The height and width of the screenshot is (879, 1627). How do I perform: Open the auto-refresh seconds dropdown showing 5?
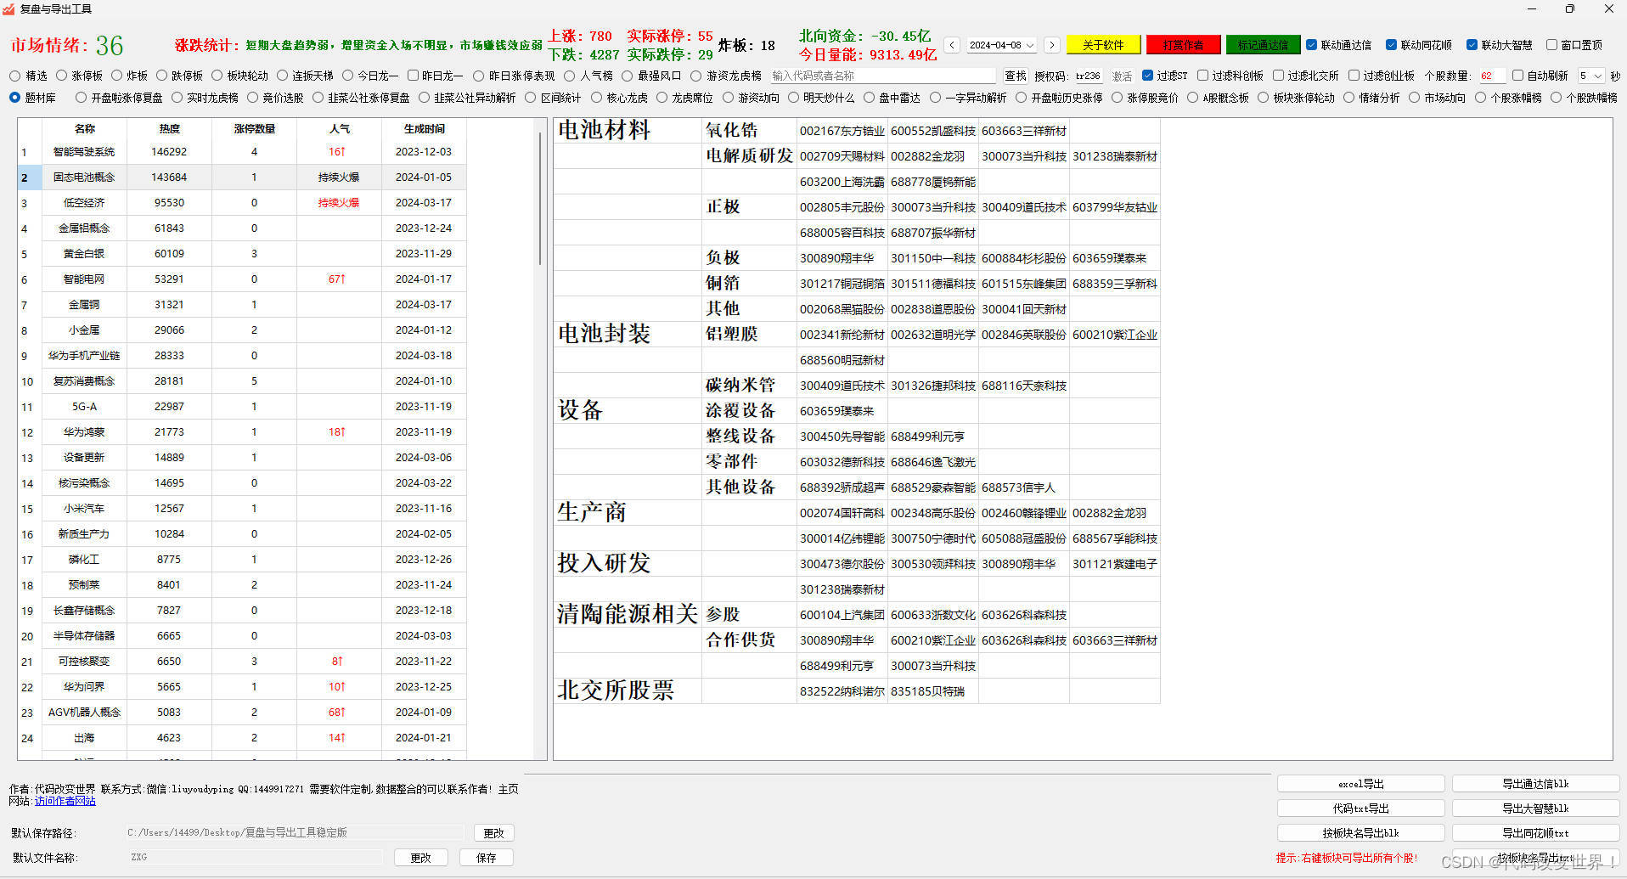[1590, 76]
